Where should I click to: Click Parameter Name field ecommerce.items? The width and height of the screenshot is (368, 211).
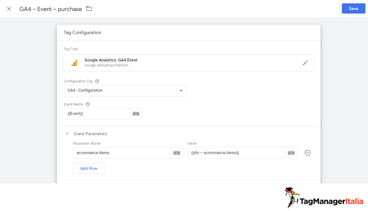click(122, 153)
